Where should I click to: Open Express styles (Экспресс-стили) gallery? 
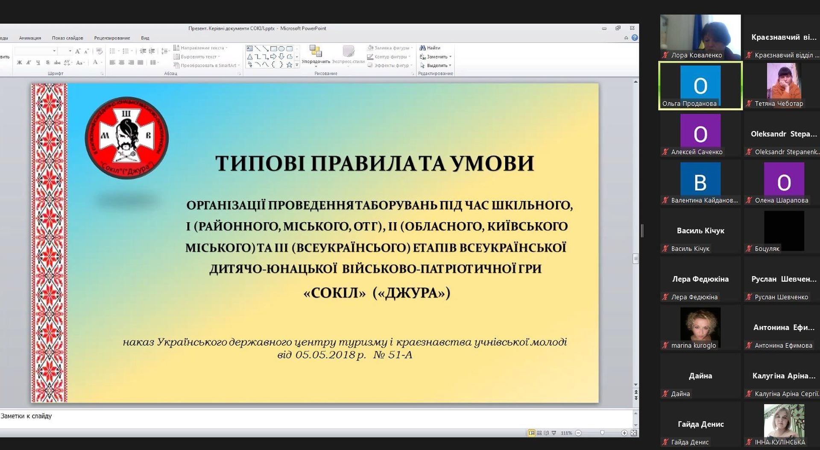(x=348, y=56)
